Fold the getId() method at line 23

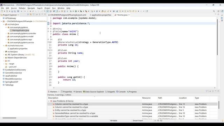pyautogui.click(x=52, y=77)
